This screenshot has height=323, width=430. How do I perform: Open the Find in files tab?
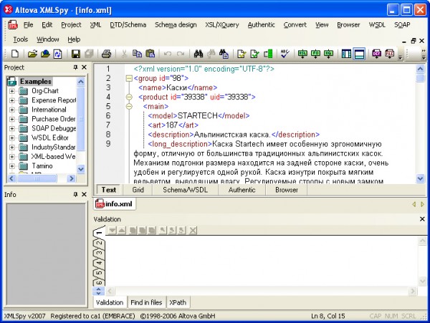click(x=146, y=302)
